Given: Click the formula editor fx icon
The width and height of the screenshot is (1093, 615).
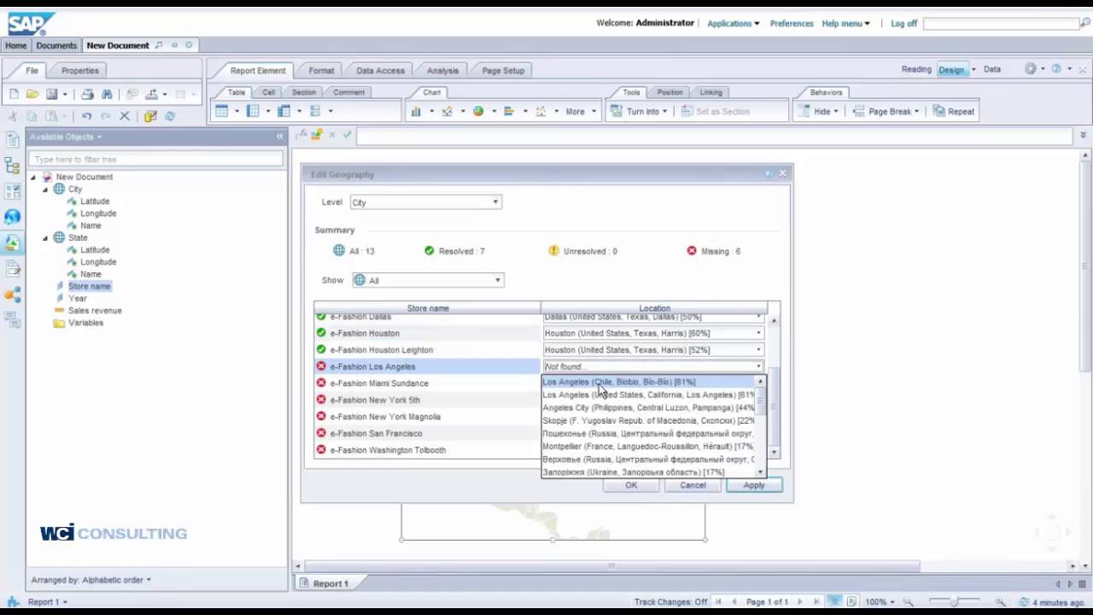Looking at the screenshot, I should click(302, 134).
